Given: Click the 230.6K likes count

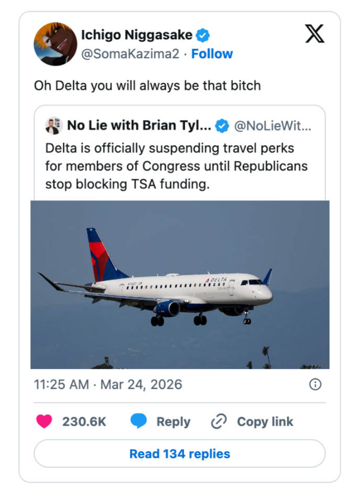Looking at the screenshot, I should (84, 422).
